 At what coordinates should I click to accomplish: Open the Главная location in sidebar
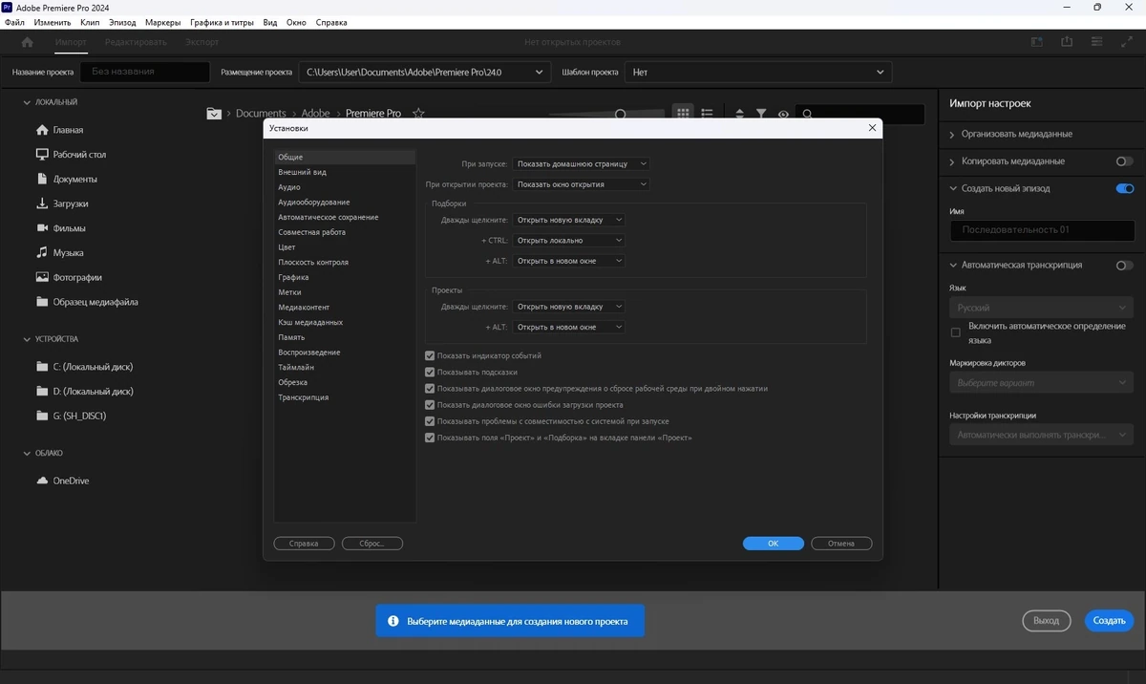tap(68, 130)
